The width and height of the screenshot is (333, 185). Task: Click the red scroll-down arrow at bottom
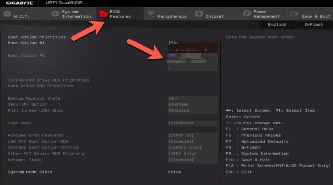click(x=221, y=179)
